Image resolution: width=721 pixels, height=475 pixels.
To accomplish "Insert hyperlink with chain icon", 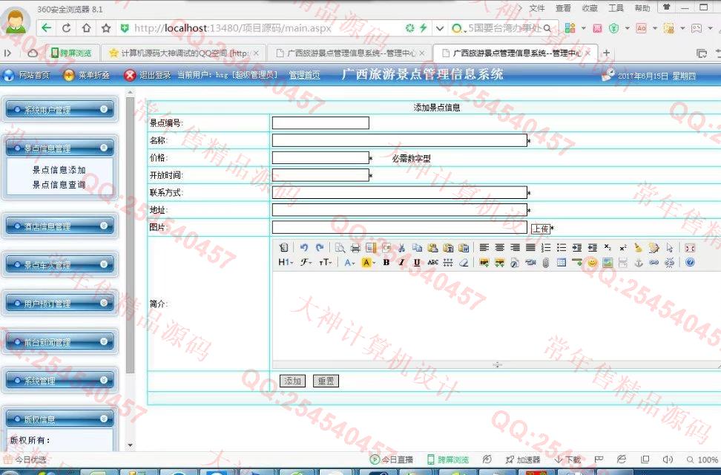I will [x=653, y=262].
